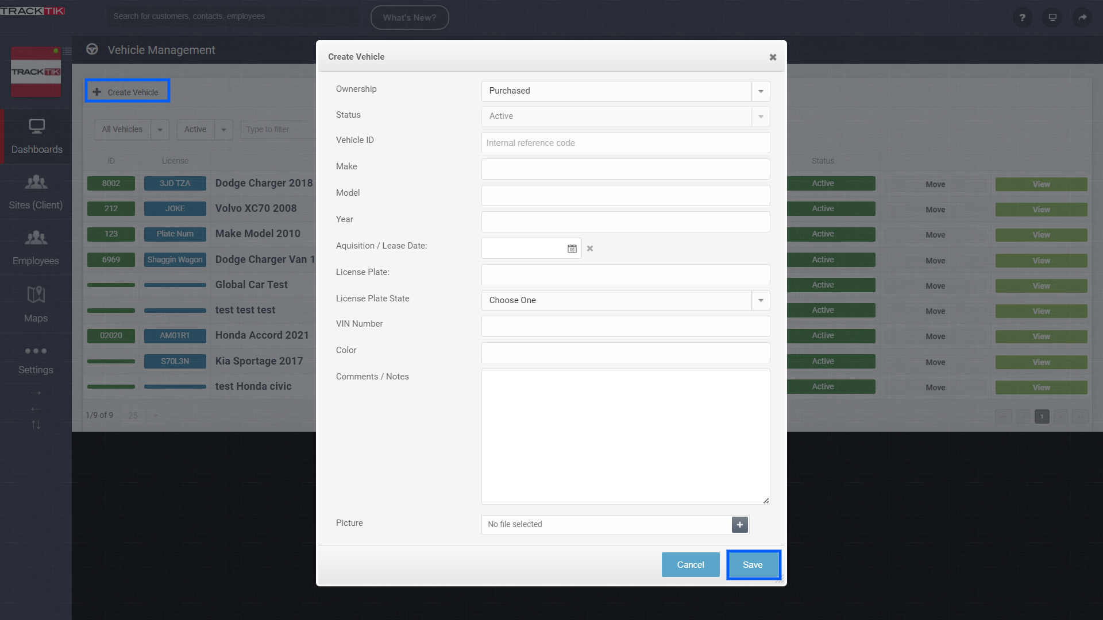The height and width of the screenshot is (620, 1103).
Task: Click license badge 3JD TZA
Action: tap(175, 184)
